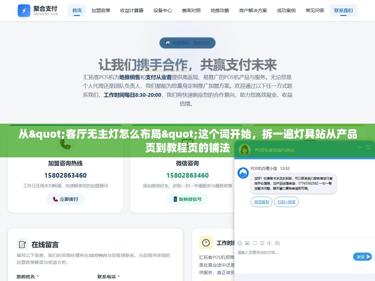Select the 费率对照 menu item
375x281 pixels.
tap(191, 10)
